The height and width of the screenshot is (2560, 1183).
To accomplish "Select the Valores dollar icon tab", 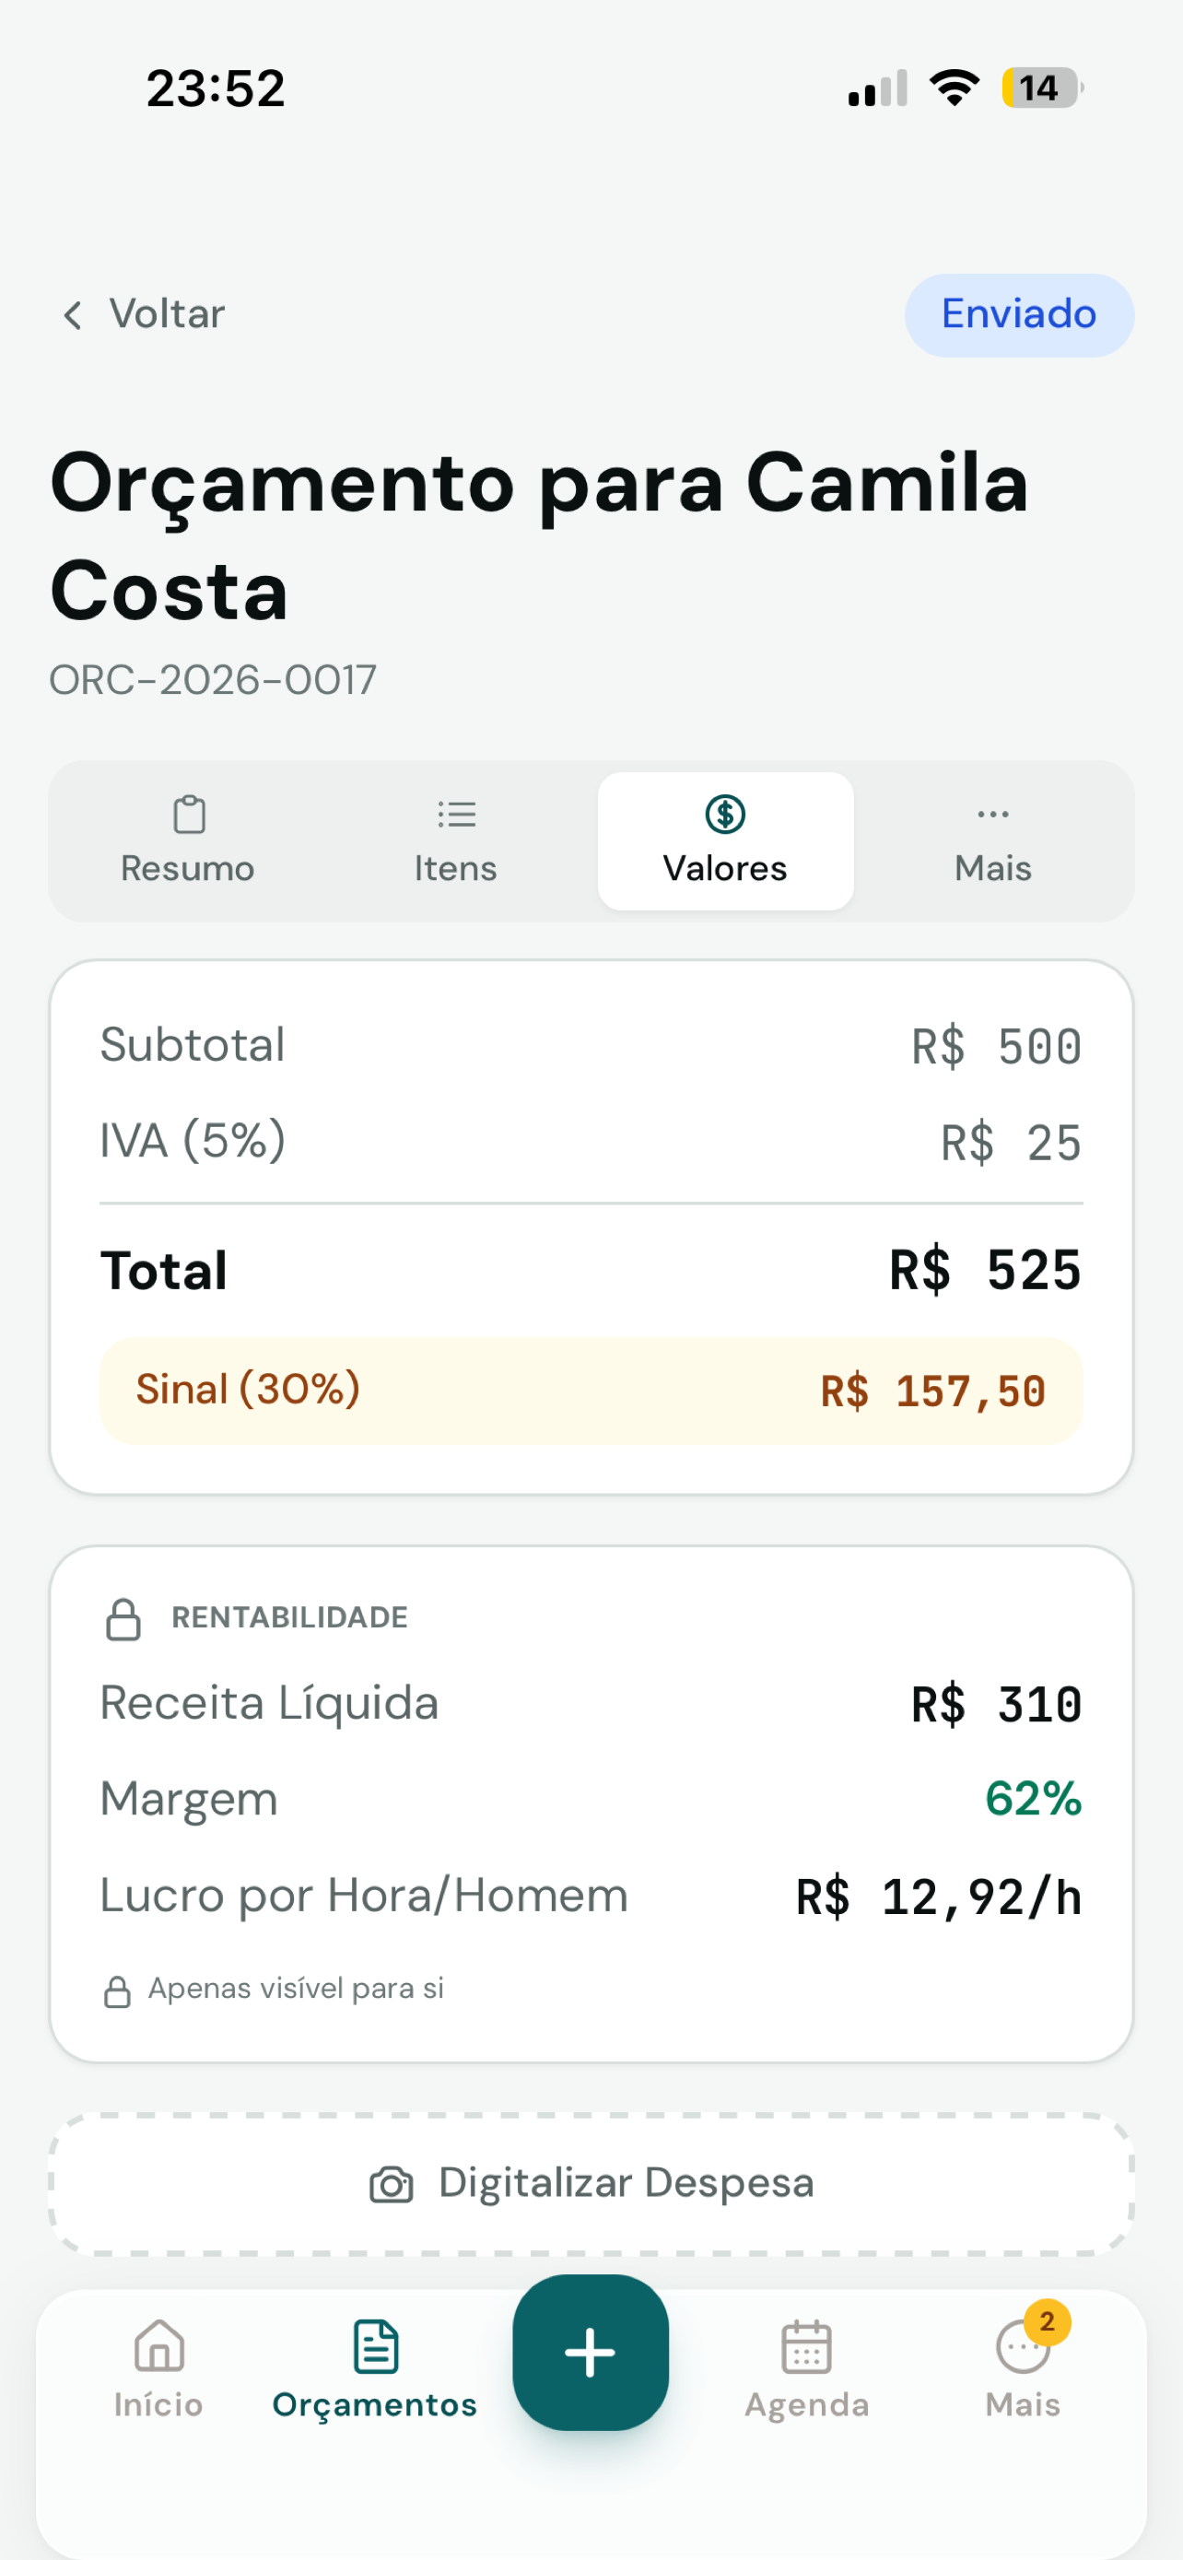I will point(725,840).
